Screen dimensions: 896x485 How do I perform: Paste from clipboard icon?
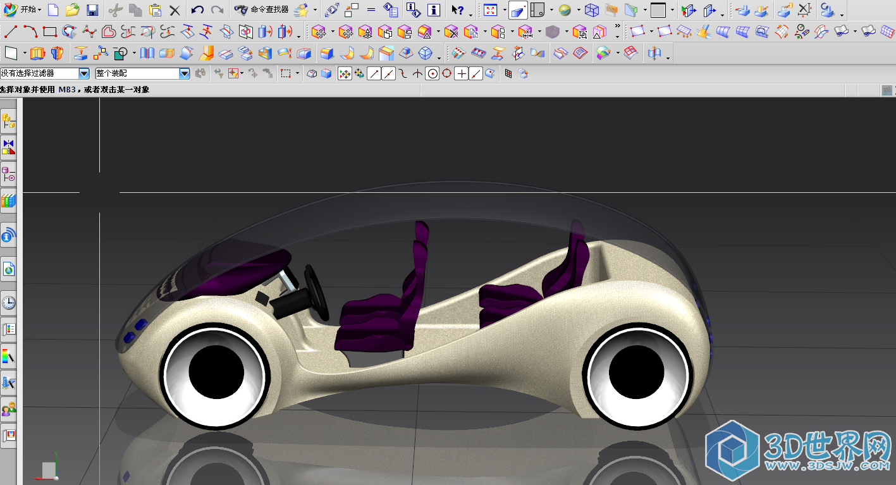pos(155,10)
